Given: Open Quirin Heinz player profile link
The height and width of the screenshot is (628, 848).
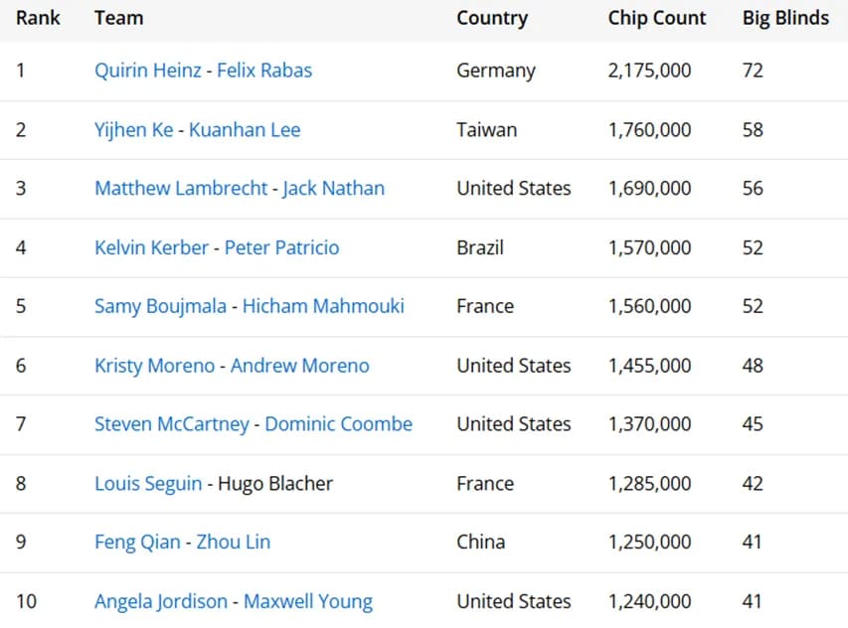Looking at the screenshot, I should (148, 71).
